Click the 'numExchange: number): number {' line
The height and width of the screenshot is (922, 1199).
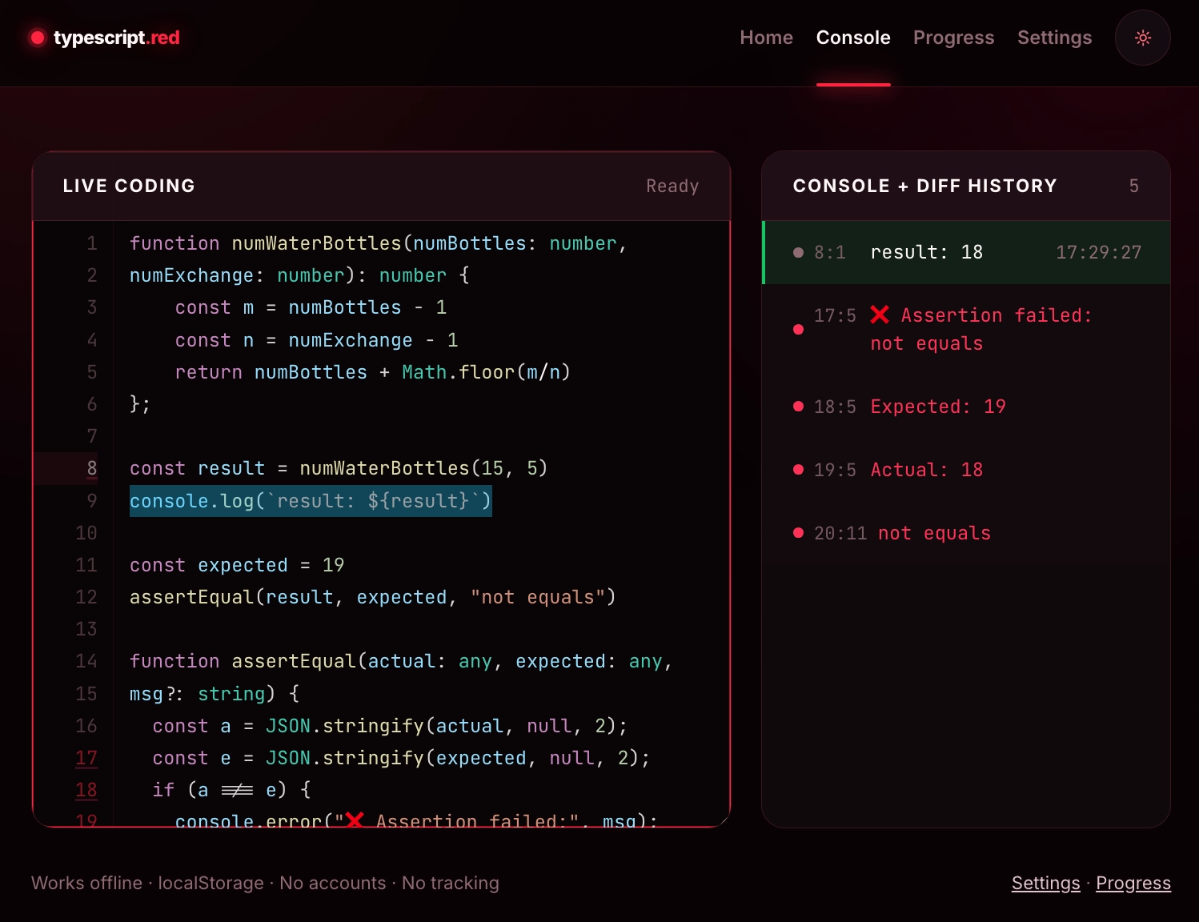(x=299, y=275)
